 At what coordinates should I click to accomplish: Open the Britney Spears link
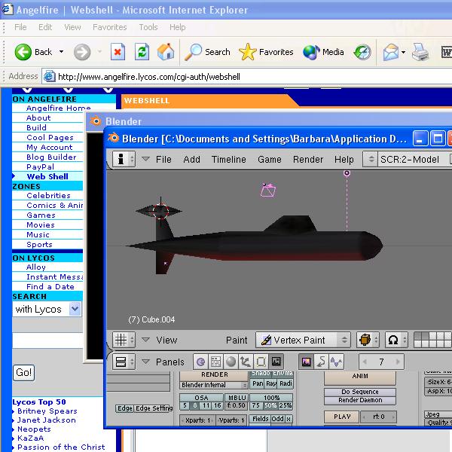tap(47, 411)
